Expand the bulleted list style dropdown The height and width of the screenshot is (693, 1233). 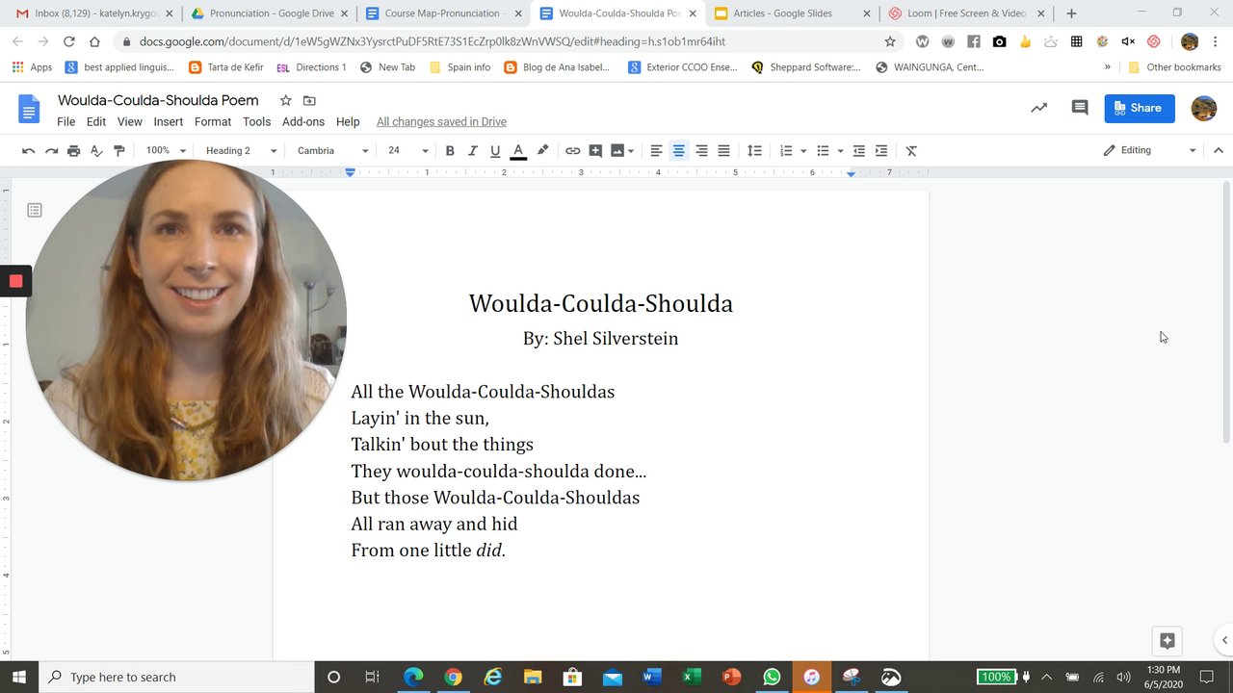click(x=840, y=151)
